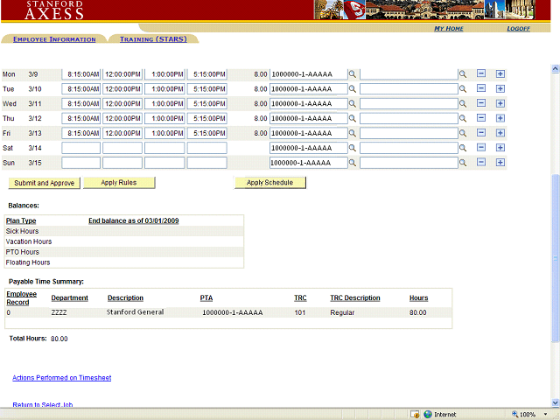Click the PTA lookup magnifier on Monday's row
The width and height of the screenshot is (560, 420).
(x=353, y=74)
